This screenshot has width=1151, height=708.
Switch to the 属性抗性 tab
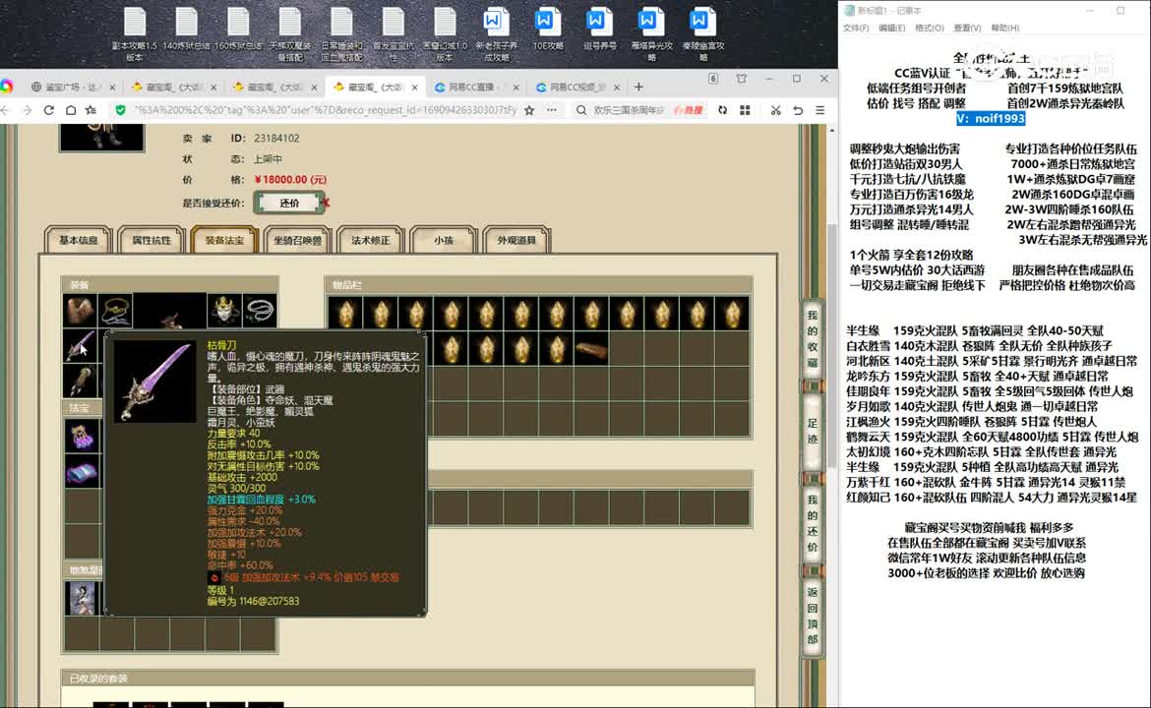[151, 240]
